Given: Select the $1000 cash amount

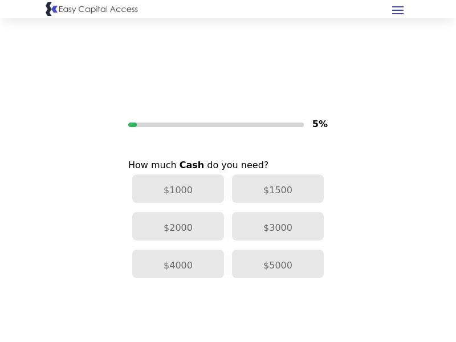Looking at the screenshot, I should (178, 189).
